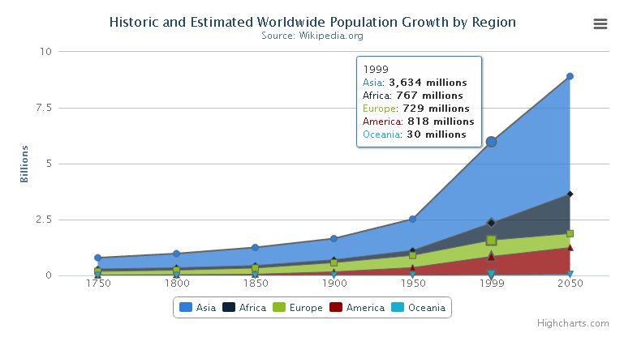Click the Oceania inverted triangle at 2050
The image size is (624, 337).
(x=570, y=275)
